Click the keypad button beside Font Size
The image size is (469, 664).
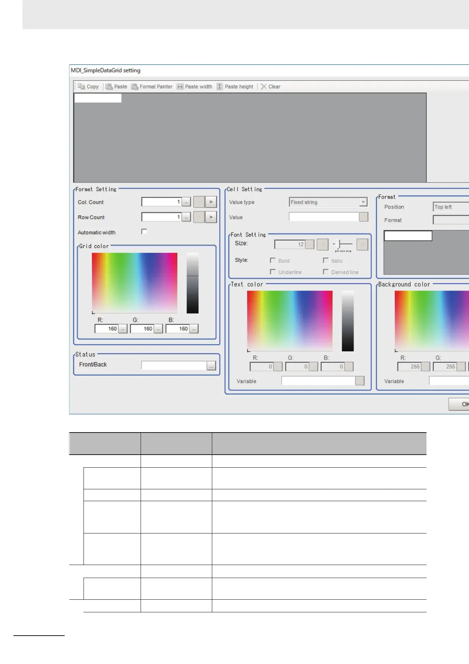[310, 244]
